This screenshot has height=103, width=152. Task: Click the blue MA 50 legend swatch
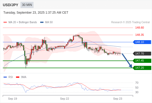click(x=42, y=22)
